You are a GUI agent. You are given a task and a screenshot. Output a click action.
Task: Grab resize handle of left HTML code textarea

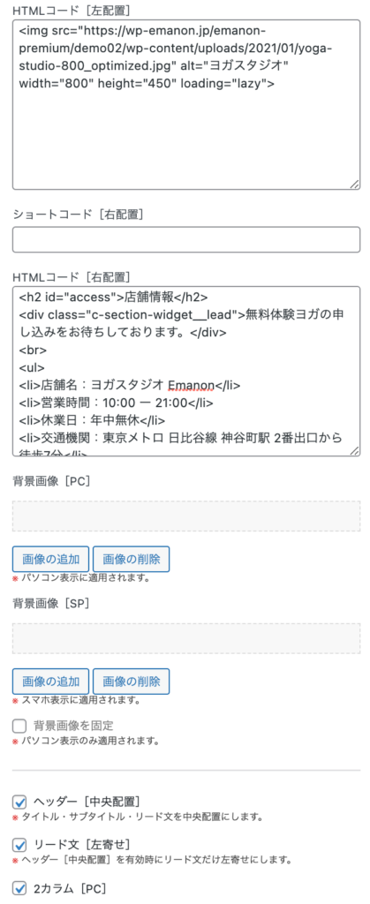354,184
